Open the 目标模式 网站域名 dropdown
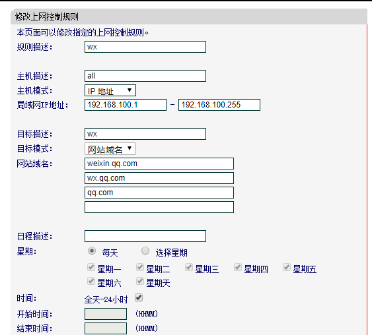 coord(110,149)
